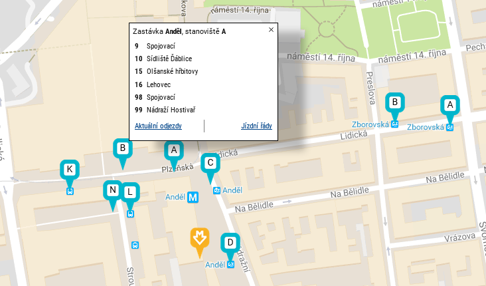Click marker A directly below the popup
This screenshot has height=286, width=486.
pyautogui.click(x=174, y=150)
